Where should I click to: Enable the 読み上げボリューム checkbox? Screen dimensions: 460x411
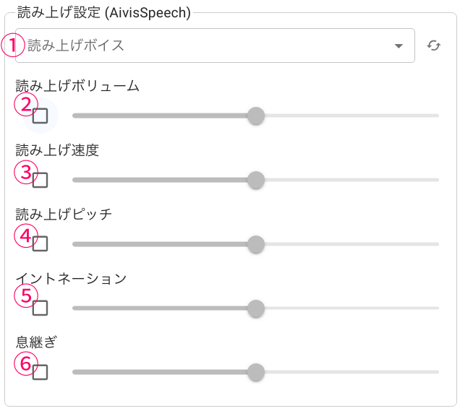point(41,116)
